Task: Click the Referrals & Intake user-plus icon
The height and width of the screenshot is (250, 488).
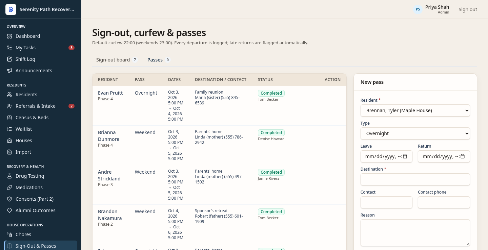Action: coord(9,106)
